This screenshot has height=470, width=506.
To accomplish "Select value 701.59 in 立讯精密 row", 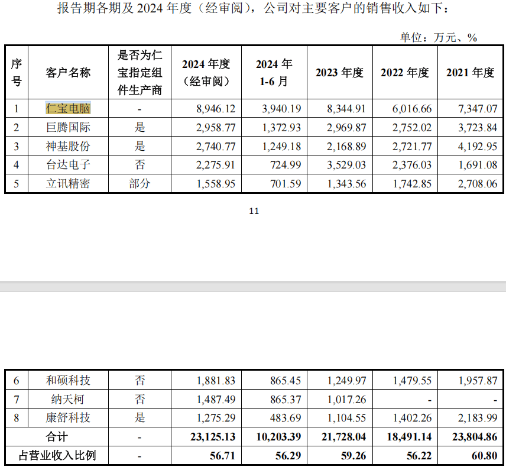I will [x=286, y=184].
